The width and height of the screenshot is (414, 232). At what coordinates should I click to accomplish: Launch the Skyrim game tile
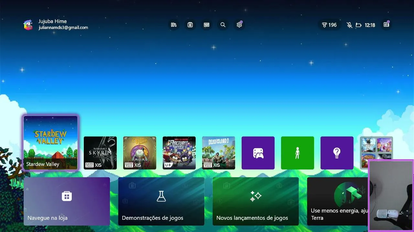(100, 153)
